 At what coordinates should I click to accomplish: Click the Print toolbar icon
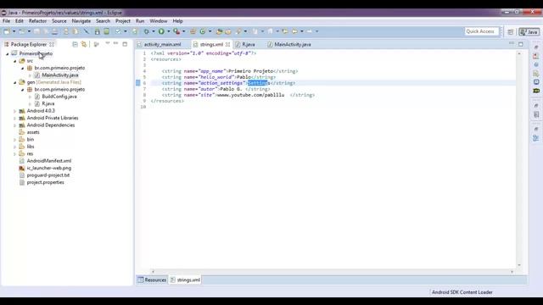(x=54, y=31)
